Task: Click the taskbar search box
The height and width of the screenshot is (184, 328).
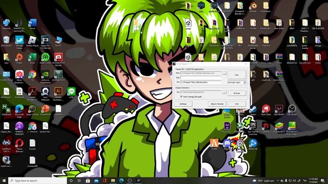Action: (x=37, y=180)
